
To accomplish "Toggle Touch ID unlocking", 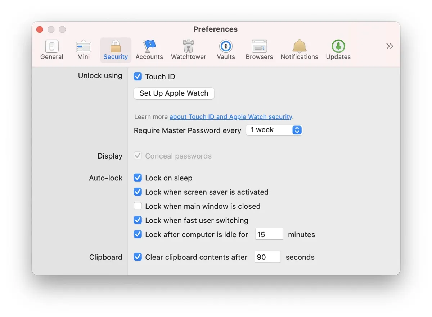I will point(138,76).
